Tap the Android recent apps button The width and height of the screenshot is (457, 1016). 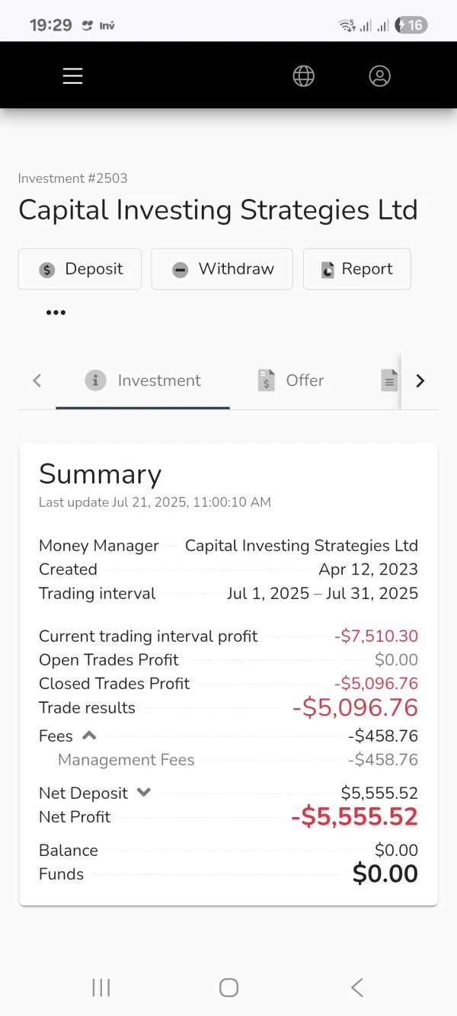(101, 988)
